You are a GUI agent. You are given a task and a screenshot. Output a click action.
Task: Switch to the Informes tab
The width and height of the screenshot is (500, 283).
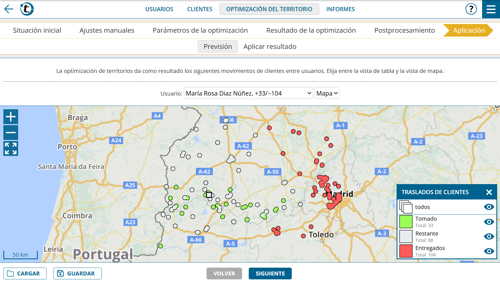(340, 9)
